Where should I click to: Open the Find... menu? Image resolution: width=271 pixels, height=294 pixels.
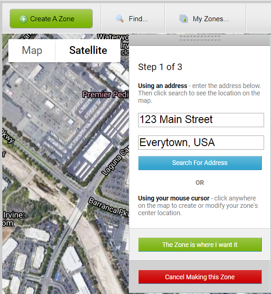click(133, 19)
